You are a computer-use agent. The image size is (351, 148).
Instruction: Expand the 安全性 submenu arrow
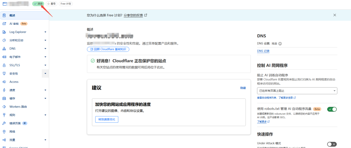coord(45,74)
